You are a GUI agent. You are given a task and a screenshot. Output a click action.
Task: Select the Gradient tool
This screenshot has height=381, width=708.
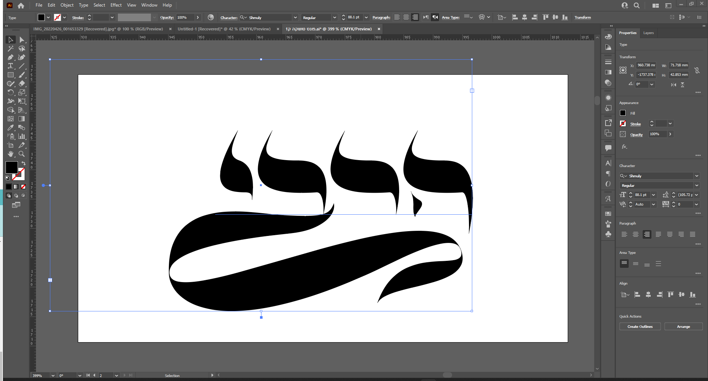22,119
